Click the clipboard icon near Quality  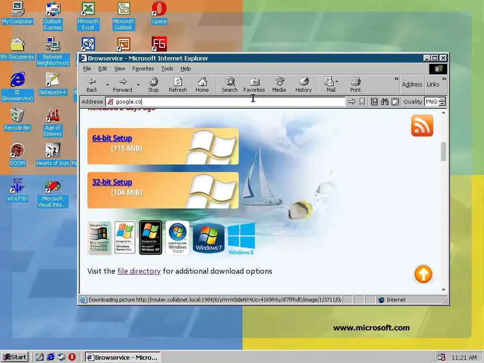click(395, 102)
